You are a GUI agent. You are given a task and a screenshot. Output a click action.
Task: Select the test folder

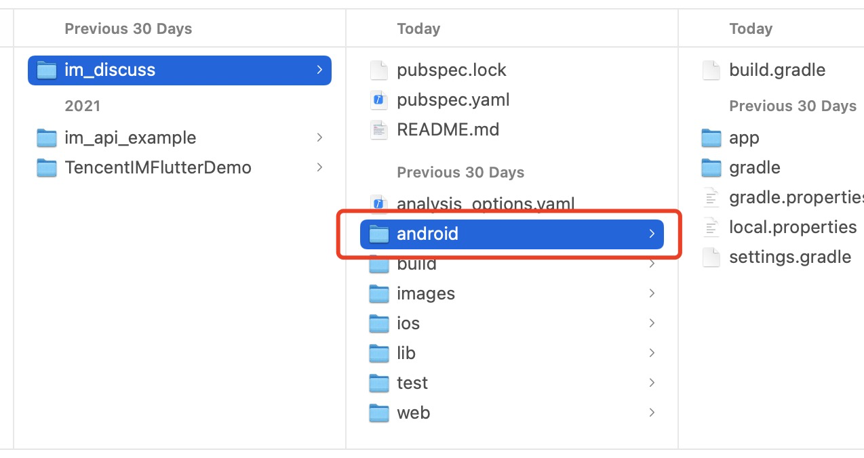coord(412,383)
